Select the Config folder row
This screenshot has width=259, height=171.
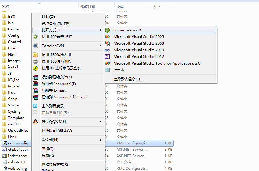tap(16, 35)
